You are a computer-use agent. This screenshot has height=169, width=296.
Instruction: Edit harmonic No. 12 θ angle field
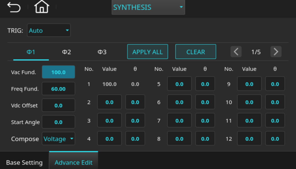(275, 139)
